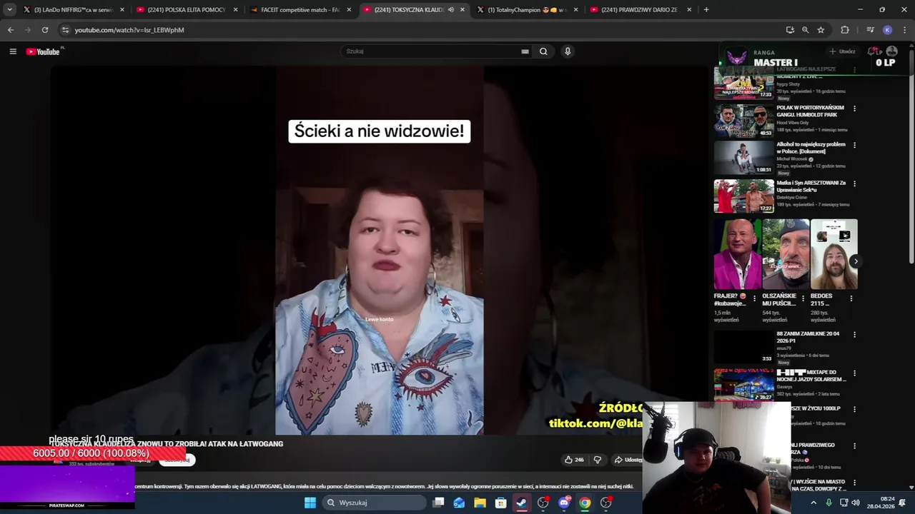Reload the page with browser refresh icon

[x=45, y=30]
